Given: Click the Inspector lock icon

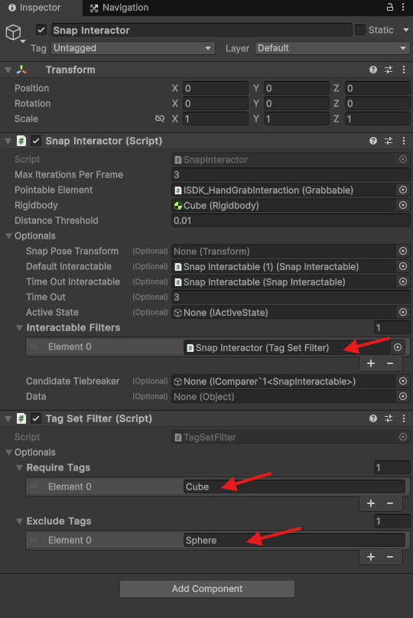Looking at the screenshot, I should point(389,7).
